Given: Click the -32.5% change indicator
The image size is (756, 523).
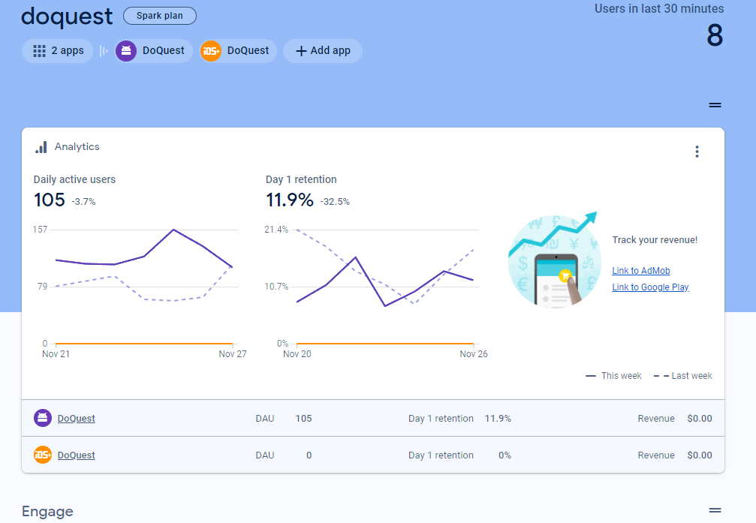Looking at the screenshot, I should (335, 202).
